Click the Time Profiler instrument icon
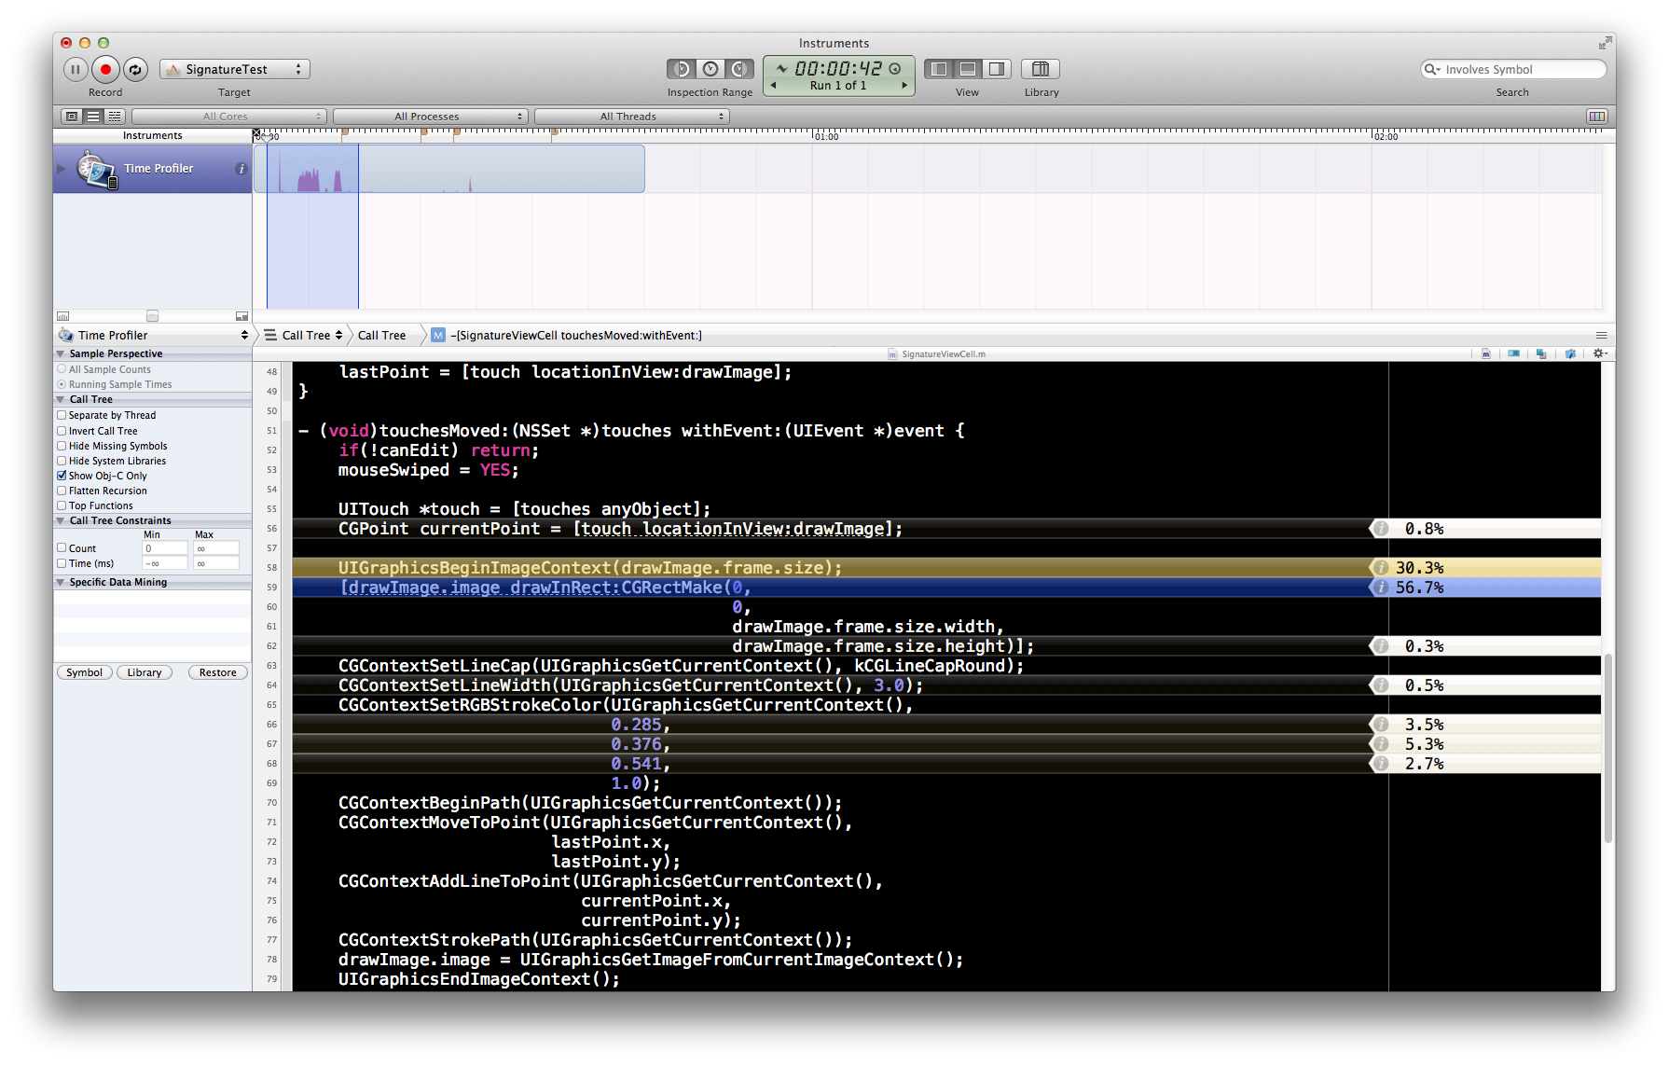 click(96, 170)
